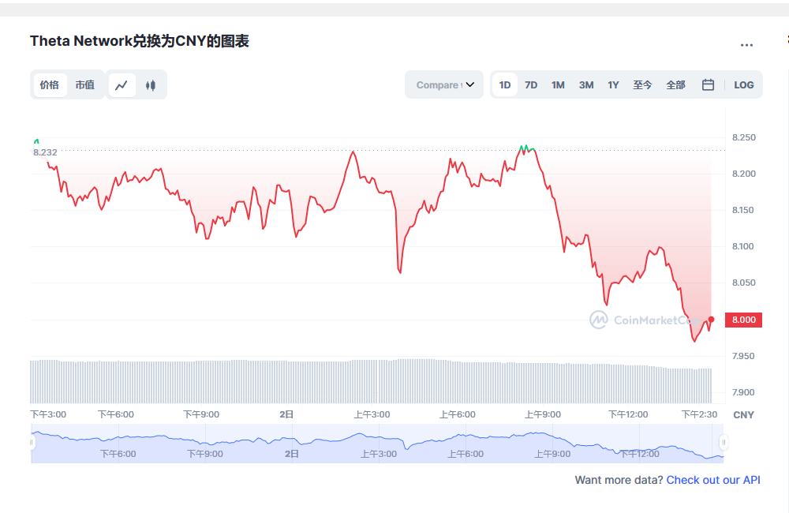789x513 pixels.
Task: Click the CNY currency axis label
Action: (x=744, y=415)
